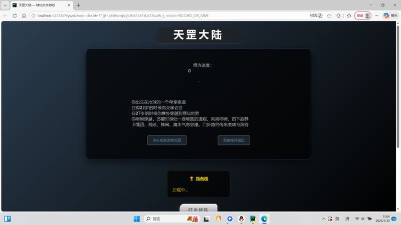Close the 天罡大陆 browser tab
This screenshot has height=225, width=401.
point(69,5)
